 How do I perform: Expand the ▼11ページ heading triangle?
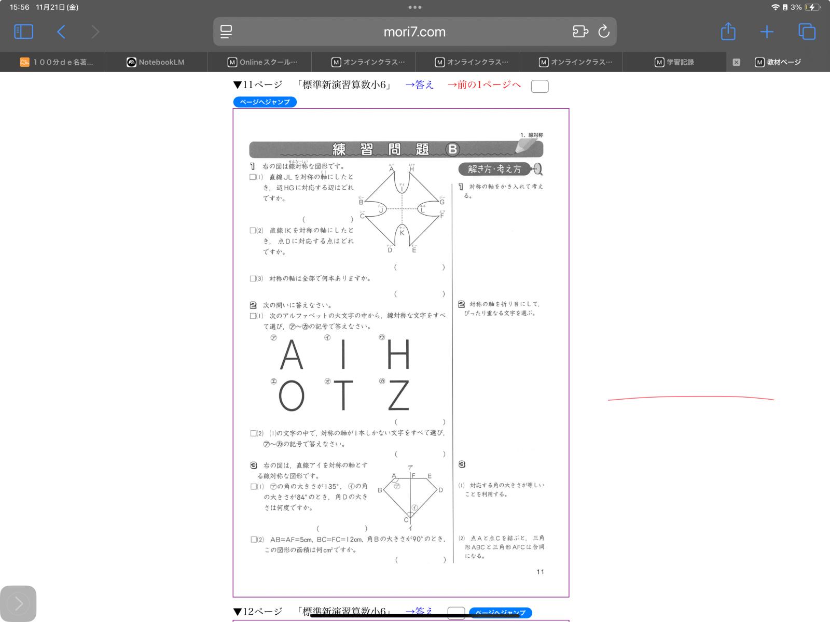[238, 85]
